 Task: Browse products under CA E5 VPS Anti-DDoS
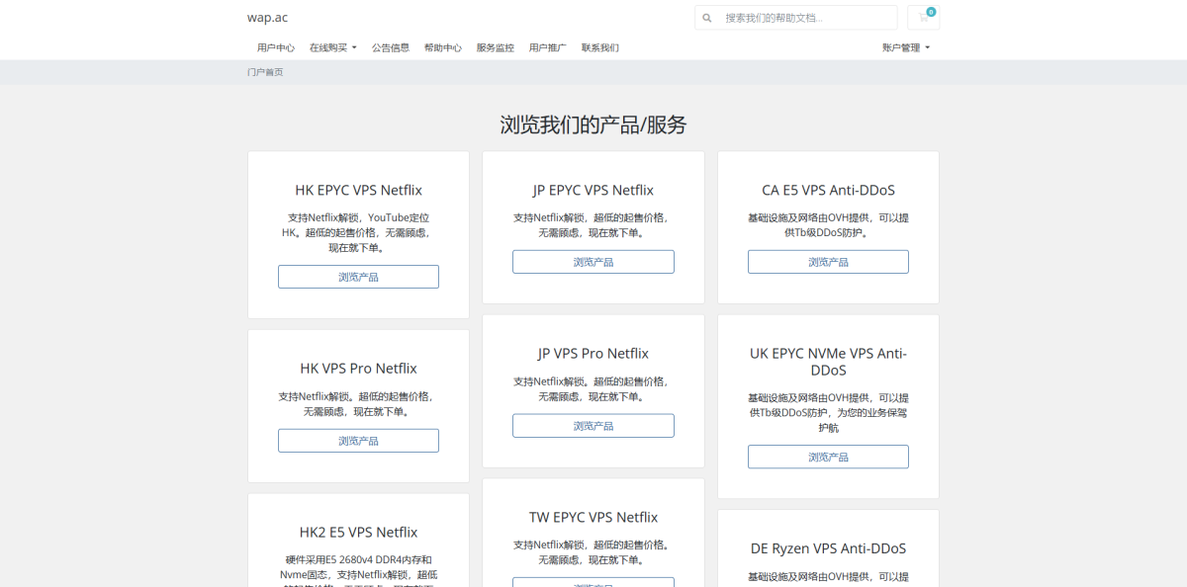click(828, 262)
